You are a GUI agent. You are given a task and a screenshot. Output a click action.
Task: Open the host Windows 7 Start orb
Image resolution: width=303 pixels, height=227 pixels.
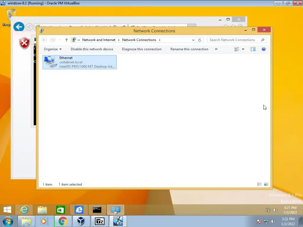(x=8, y=221)
